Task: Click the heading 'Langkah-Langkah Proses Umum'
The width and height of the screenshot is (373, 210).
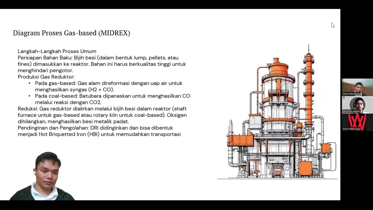Action: (x=57, y=51)
